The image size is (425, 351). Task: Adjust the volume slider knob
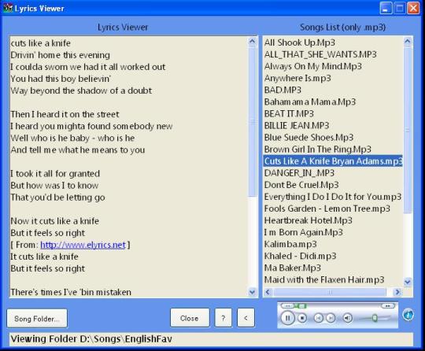click(x=375, y=318)
